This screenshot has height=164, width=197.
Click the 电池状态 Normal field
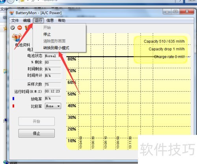pyautogui.click(x=53, y=56)
